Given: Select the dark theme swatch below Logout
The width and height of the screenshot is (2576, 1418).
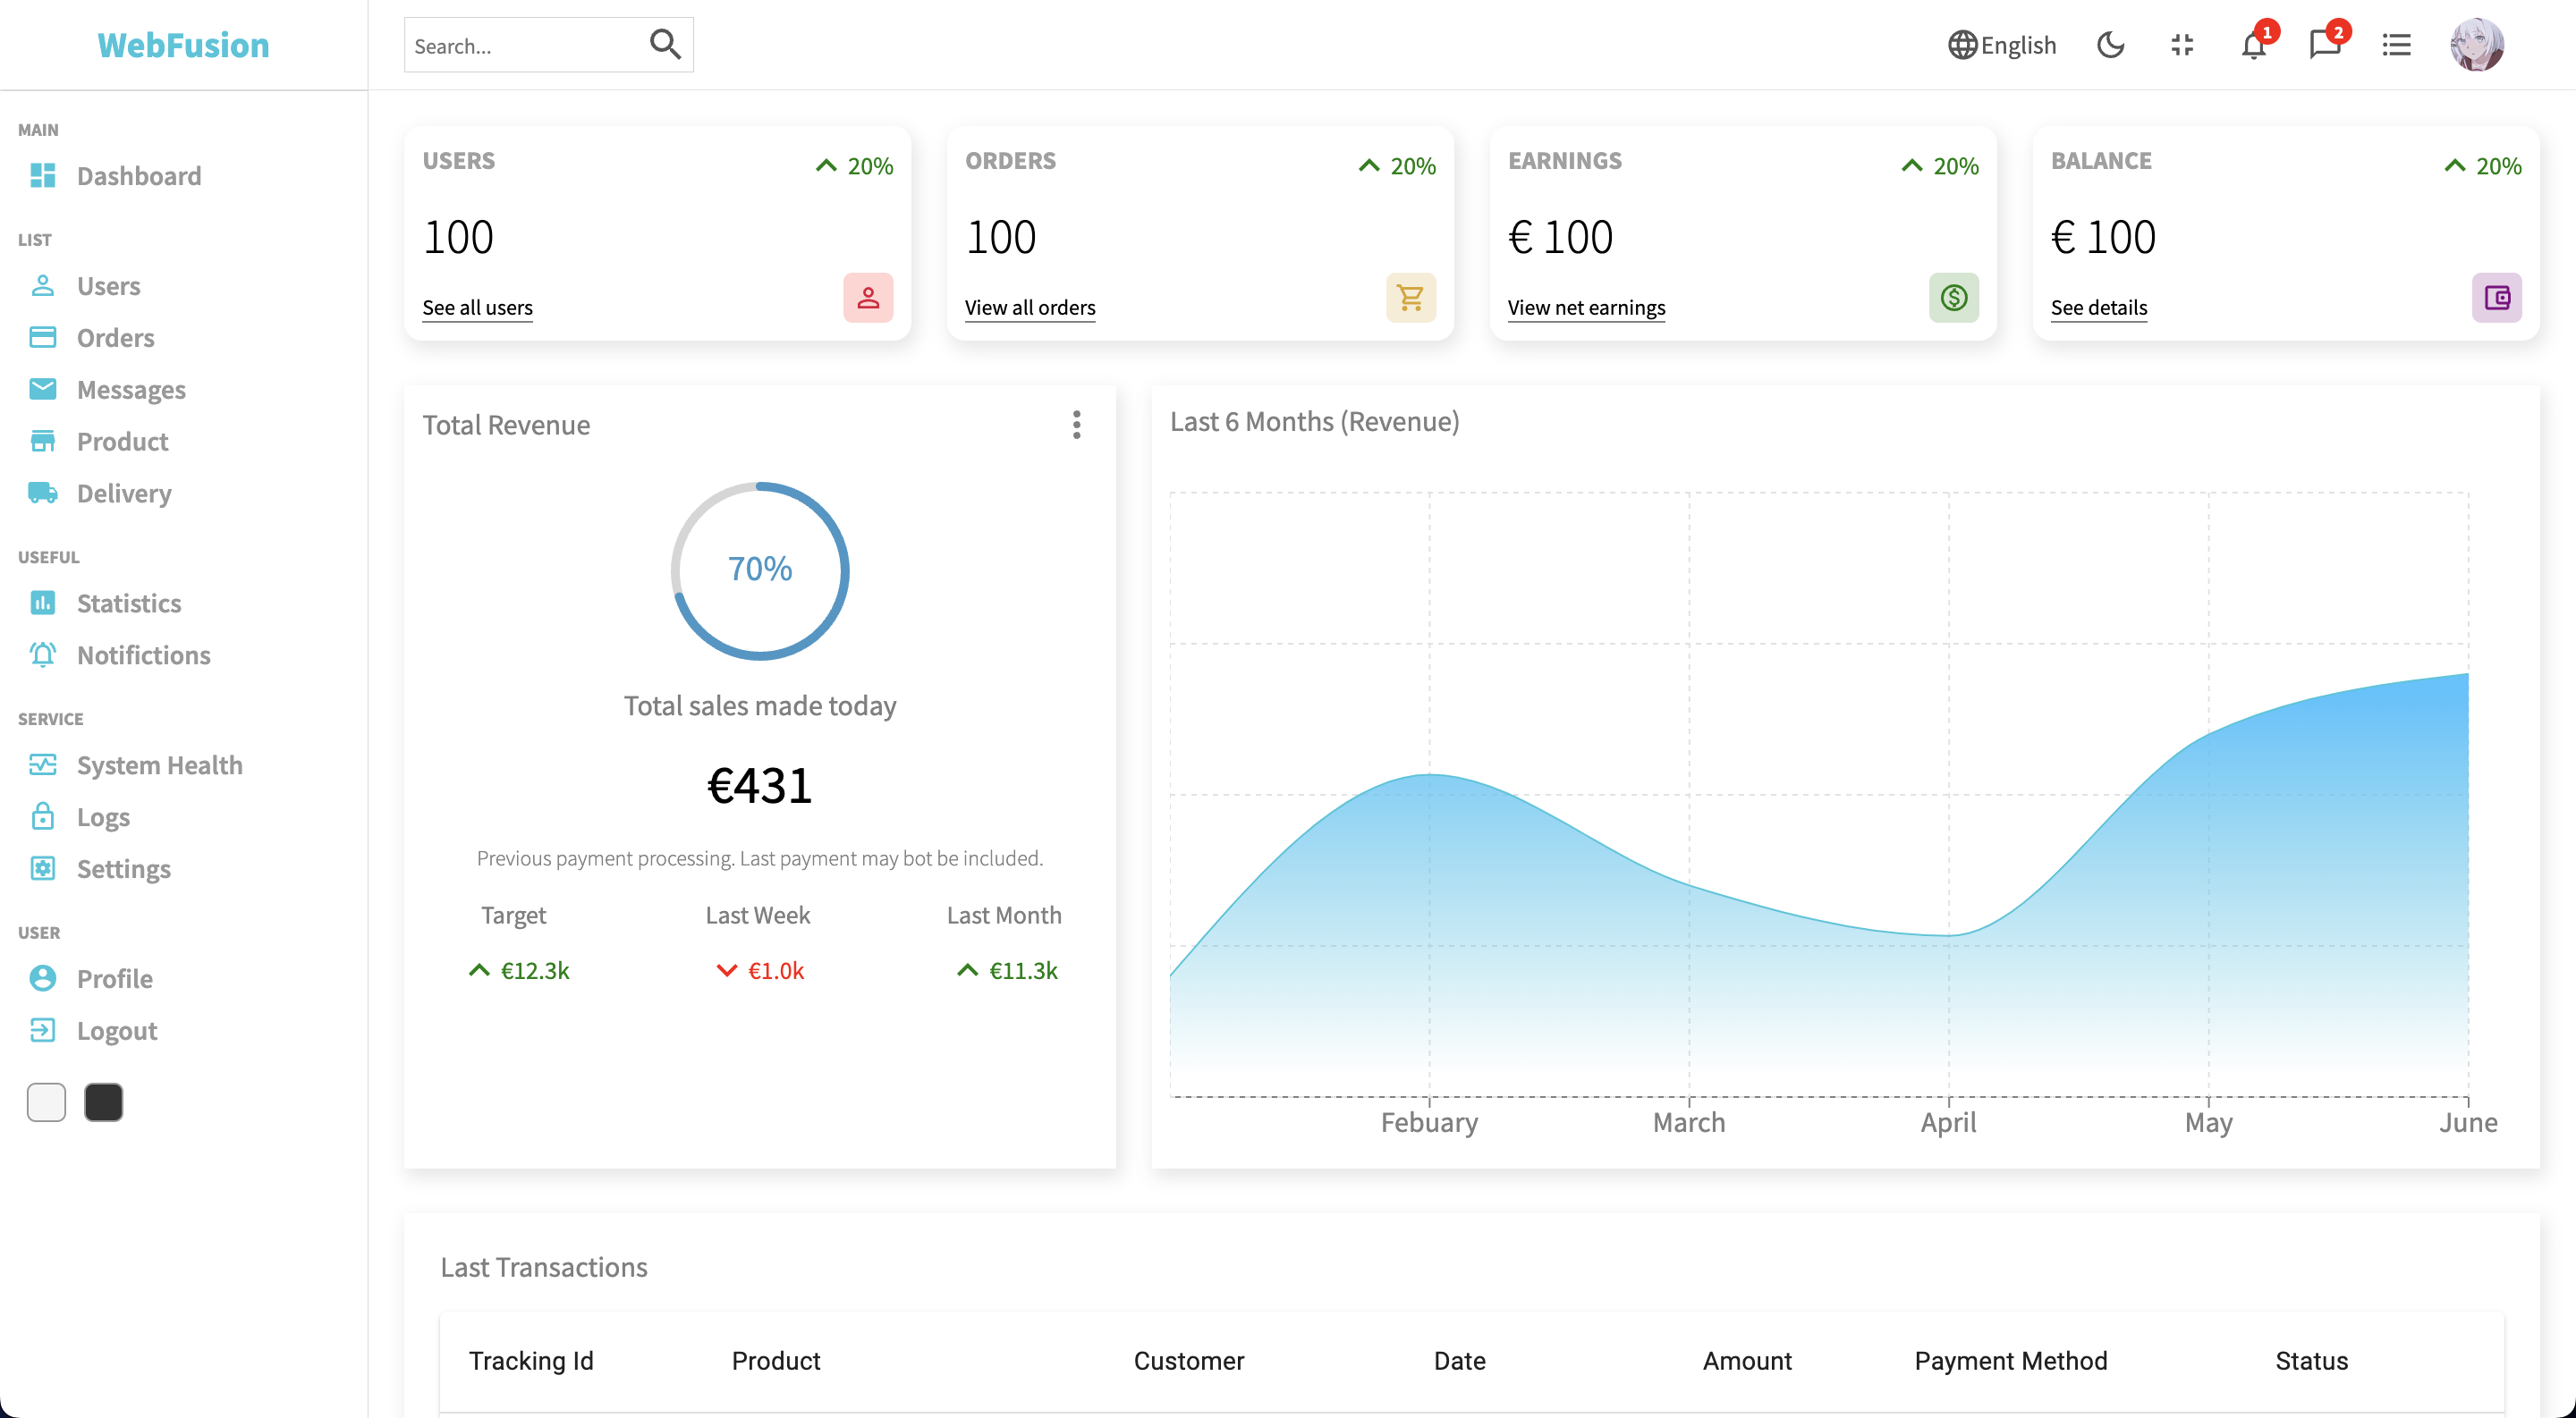Looking at the screenshot, I should (x=103, y=1102).
